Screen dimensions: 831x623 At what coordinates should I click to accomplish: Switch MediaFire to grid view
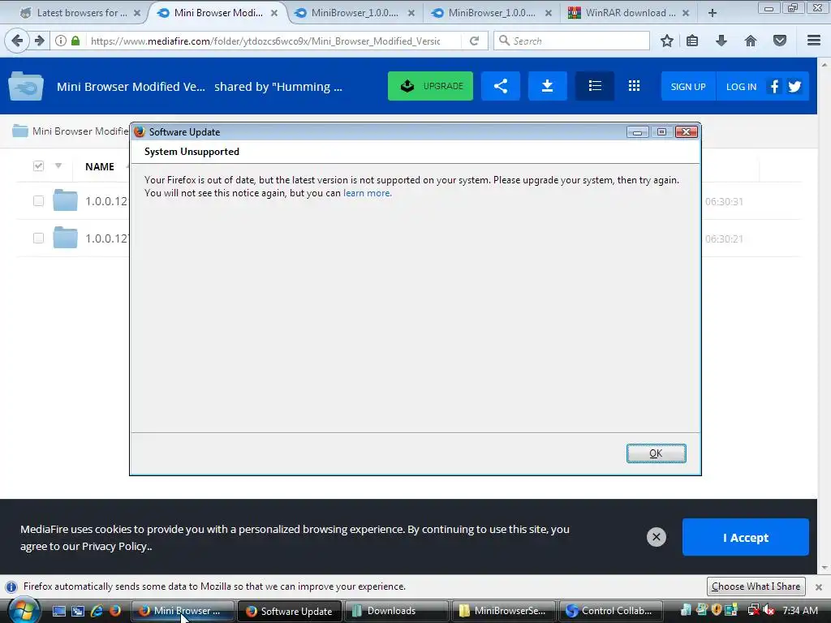tap(634, 86)
